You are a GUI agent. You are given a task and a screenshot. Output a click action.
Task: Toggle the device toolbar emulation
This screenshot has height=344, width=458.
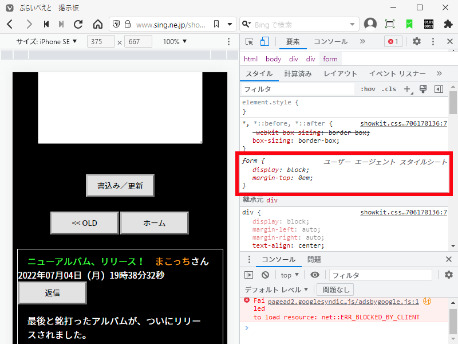point(264,41)
